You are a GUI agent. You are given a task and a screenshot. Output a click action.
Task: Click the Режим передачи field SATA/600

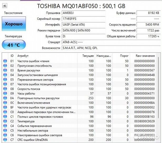coord(83,30)
